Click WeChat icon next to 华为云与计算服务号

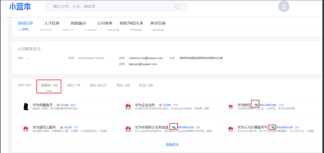coord(273,127)
